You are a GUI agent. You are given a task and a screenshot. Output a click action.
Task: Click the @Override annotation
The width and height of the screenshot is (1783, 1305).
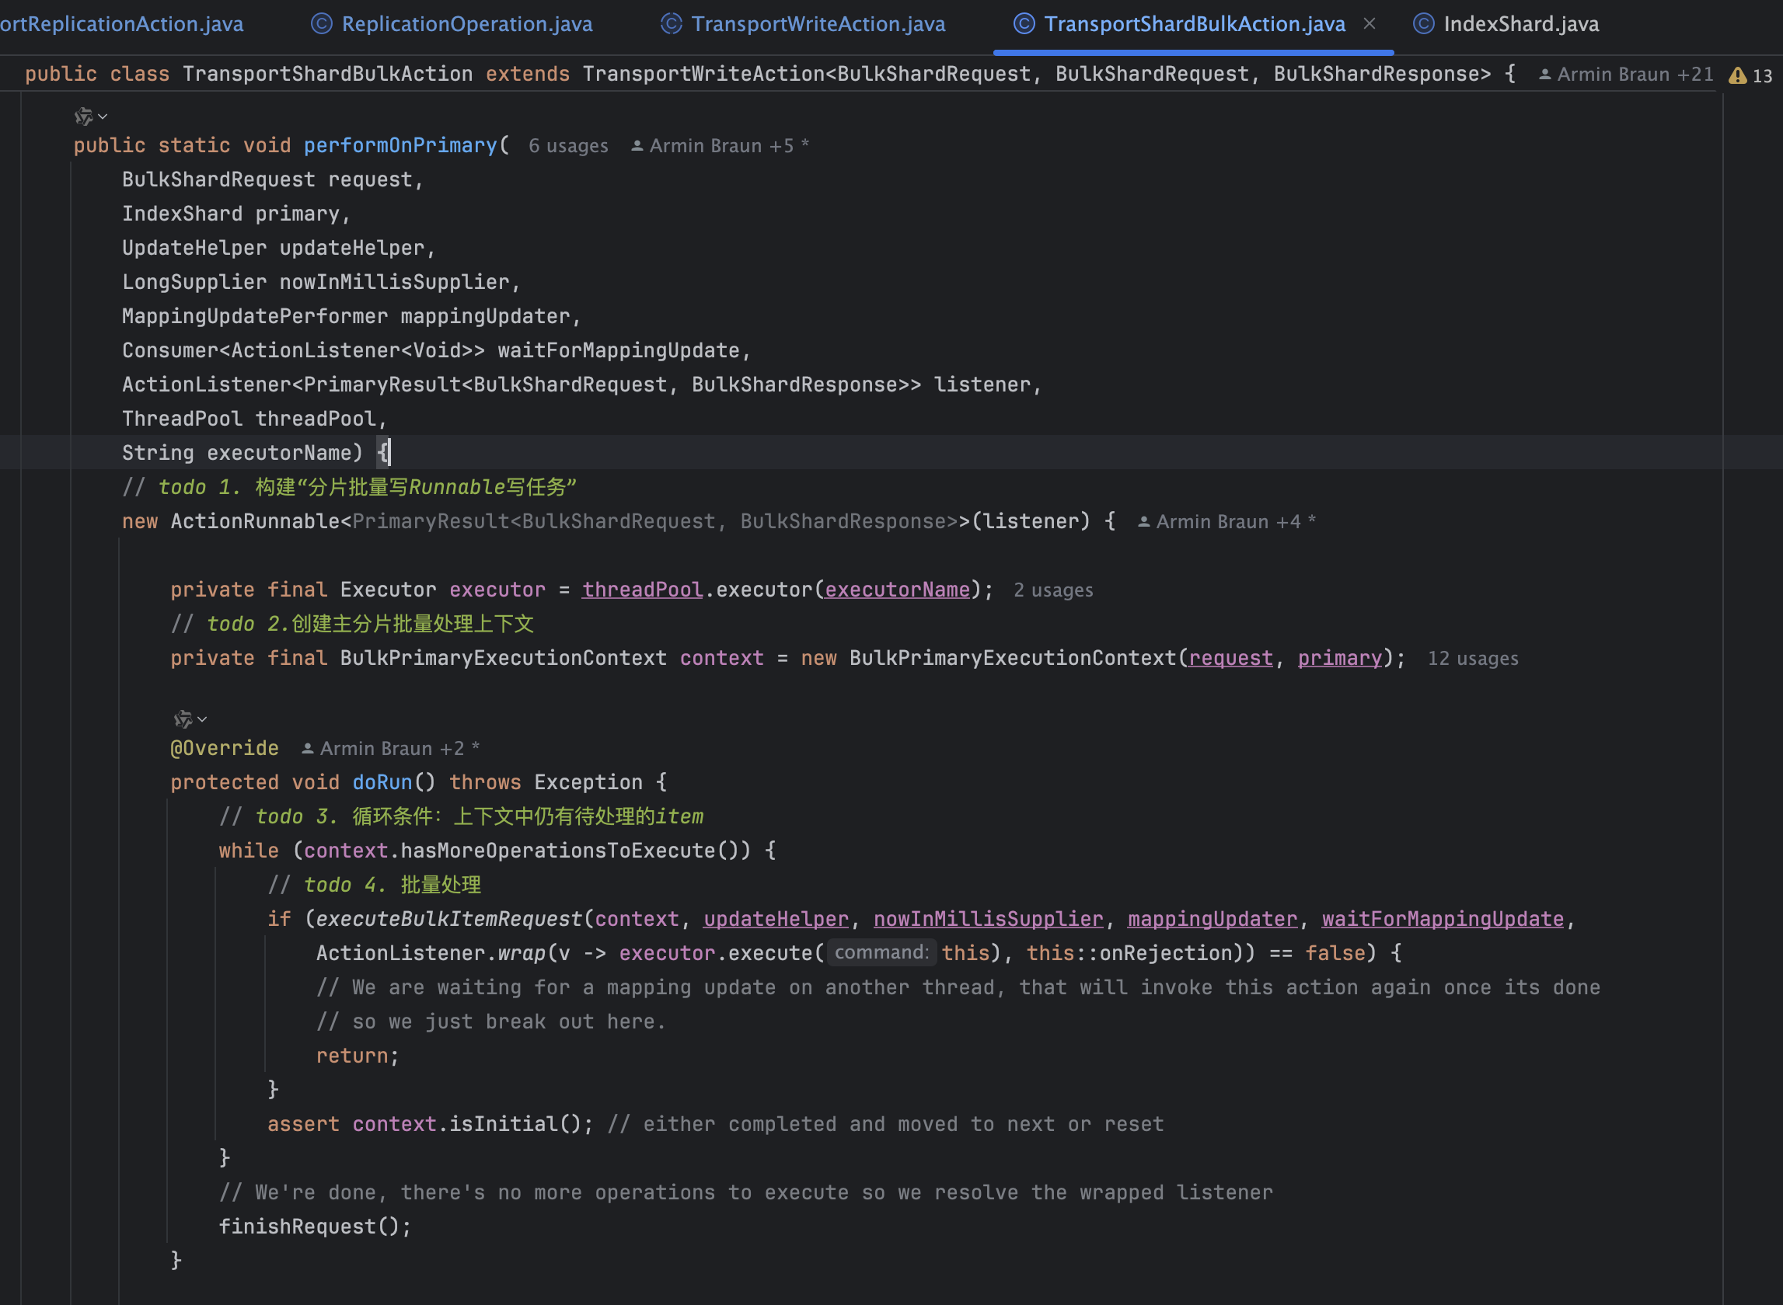click(225, 749)
